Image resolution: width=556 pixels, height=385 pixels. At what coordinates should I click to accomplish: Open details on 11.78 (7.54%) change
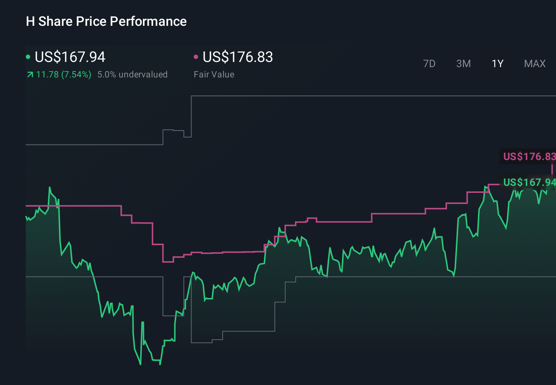[x=63, y=74]
